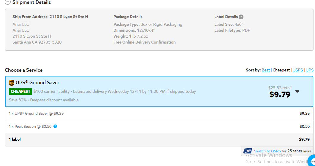
Task: Collapse the Shipment Details section
Action: tap(7, 2)
